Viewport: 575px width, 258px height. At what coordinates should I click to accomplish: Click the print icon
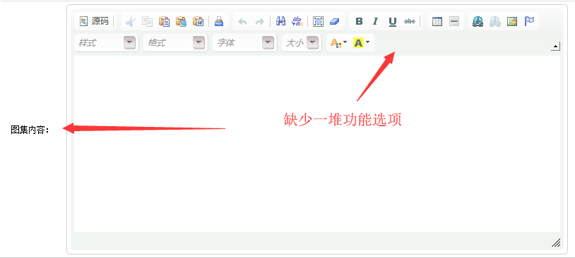[x=219, y=21]
